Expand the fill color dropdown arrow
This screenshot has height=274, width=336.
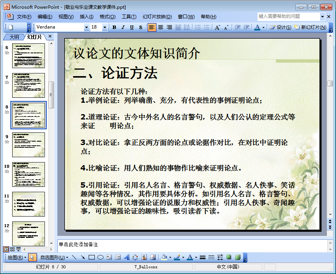pyautogui.click(x=170, y=258)
